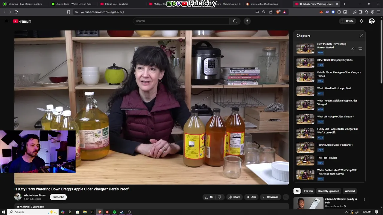Click the browser address bar URL
This screenshot has width=383, height=215.
[102, 12]
